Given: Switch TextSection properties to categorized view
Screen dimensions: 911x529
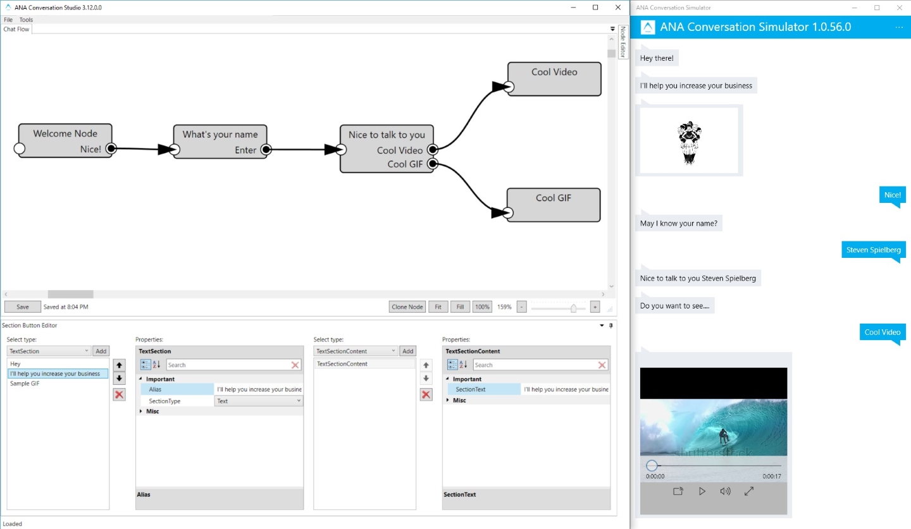Looking at the screenshot, I should [x=146, y=365].
